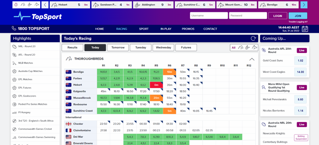The height and width of the screenshot is (145, 319).
Task: Open EPL Goalscorers in Highlights
Action: [35, 96]
